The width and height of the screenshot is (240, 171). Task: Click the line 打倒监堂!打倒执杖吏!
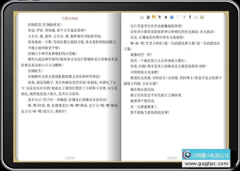(x=45, y=25)
